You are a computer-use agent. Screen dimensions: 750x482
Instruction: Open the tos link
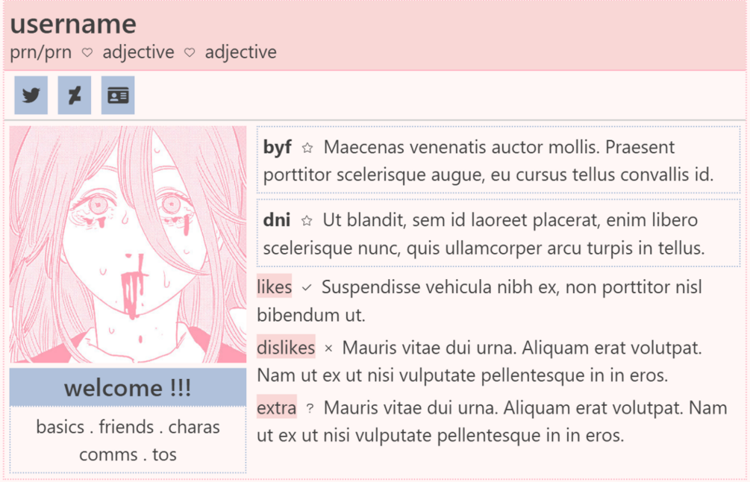click(164, 454)
